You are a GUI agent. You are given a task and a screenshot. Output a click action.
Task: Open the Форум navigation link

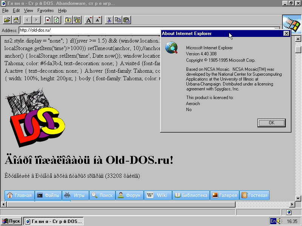click(x=129, y=195)
